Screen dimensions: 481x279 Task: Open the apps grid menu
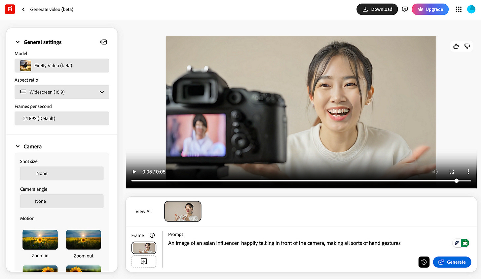coord(459,9)
